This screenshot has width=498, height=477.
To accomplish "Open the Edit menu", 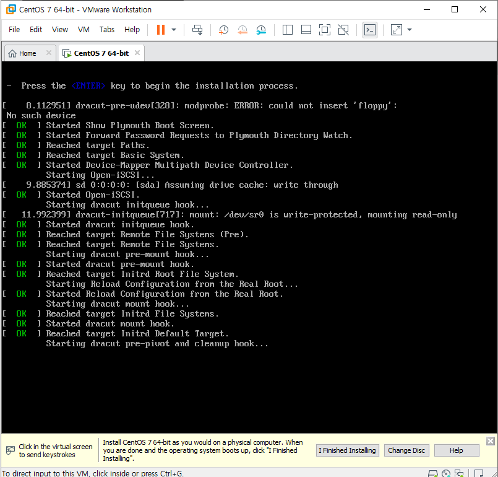I will tap(36, 30).
